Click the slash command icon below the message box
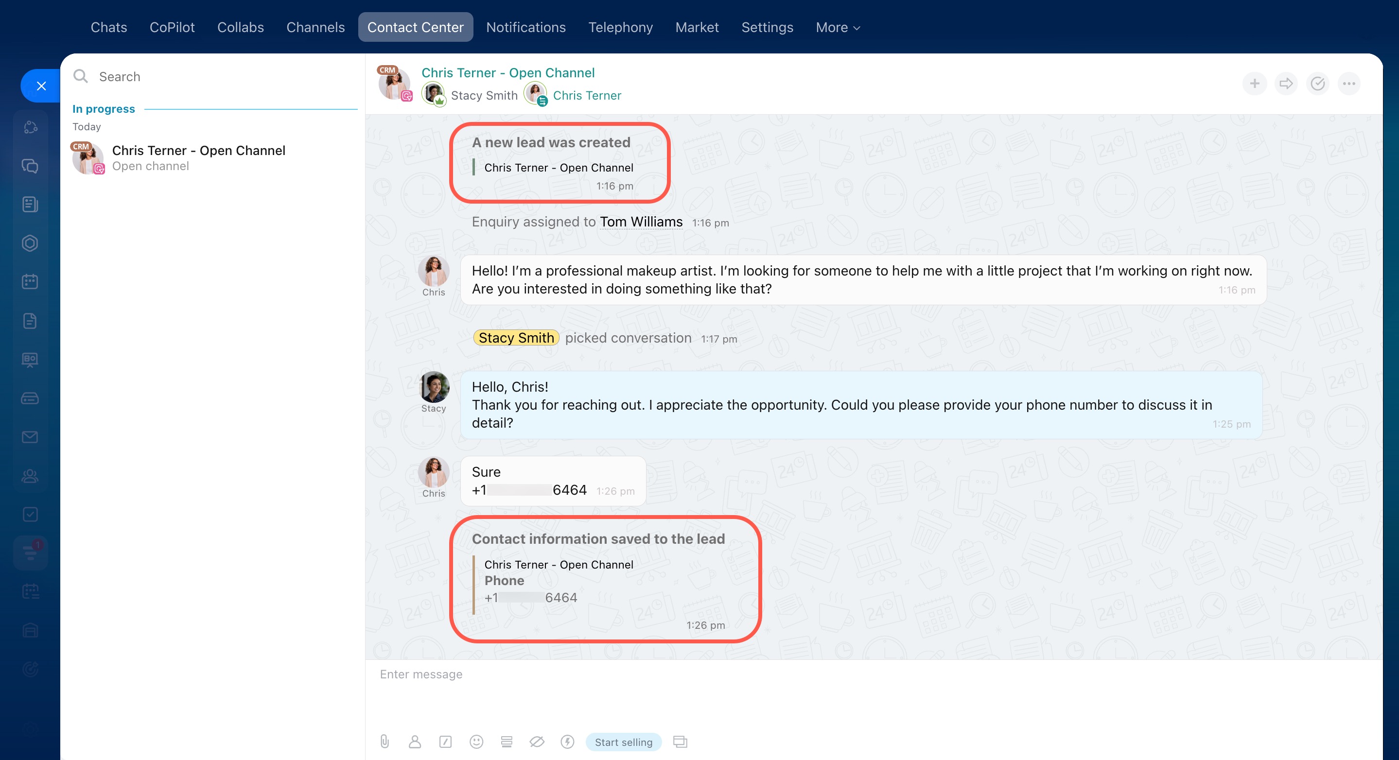This screenshot has width=1399, height=760. coord(445,742)
